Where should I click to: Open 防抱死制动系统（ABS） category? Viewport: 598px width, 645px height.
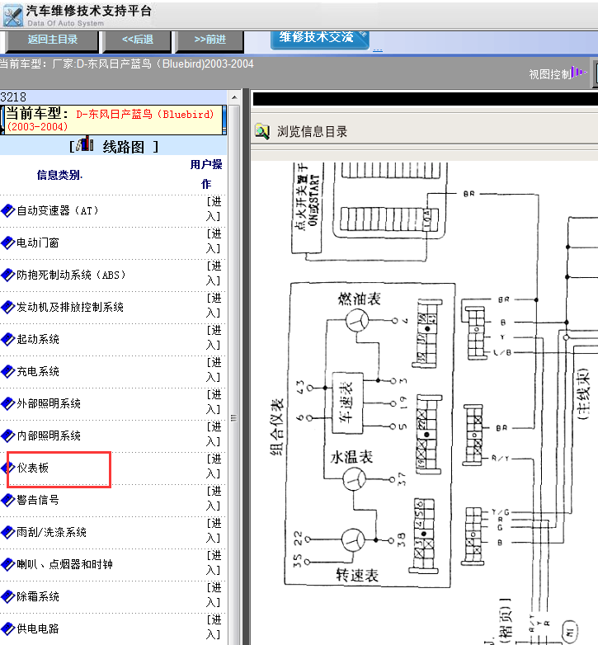point(71,275)
